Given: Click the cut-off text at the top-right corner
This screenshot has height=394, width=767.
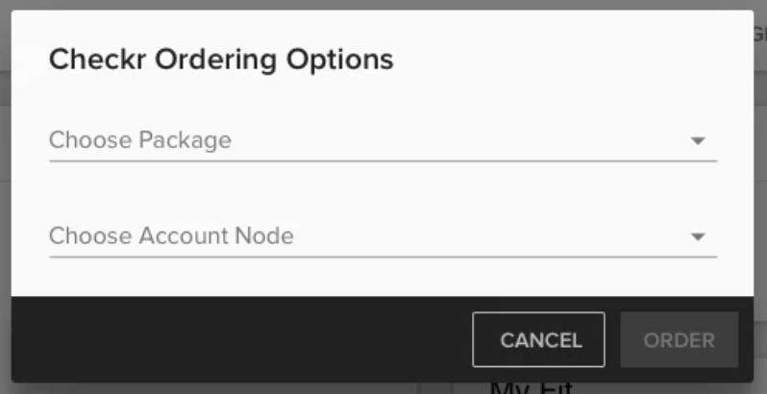Looking at the screenshot, I should click(760, 34).
